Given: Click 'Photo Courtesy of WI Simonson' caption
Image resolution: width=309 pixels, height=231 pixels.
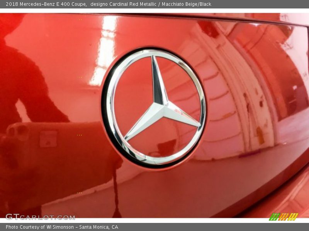Looking at the screenshot, I should click(x=40, y=227).
